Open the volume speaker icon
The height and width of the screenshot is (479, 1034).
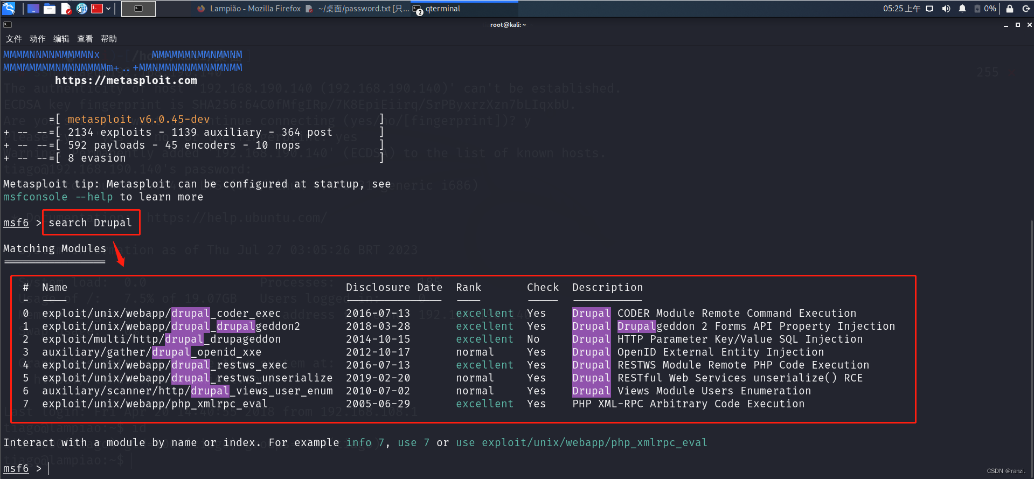(x=946, y=9)
